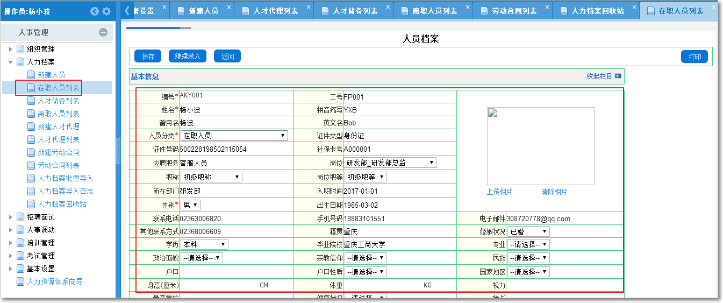
Task: Expand the 招聘面试 tree node
Action: click(10, 217)
